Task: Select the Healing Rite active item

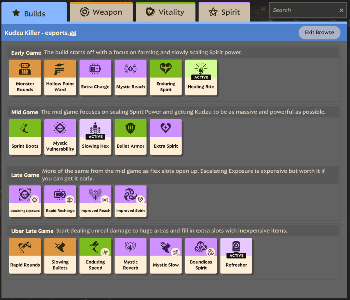Action: click(x=201, y=77)
